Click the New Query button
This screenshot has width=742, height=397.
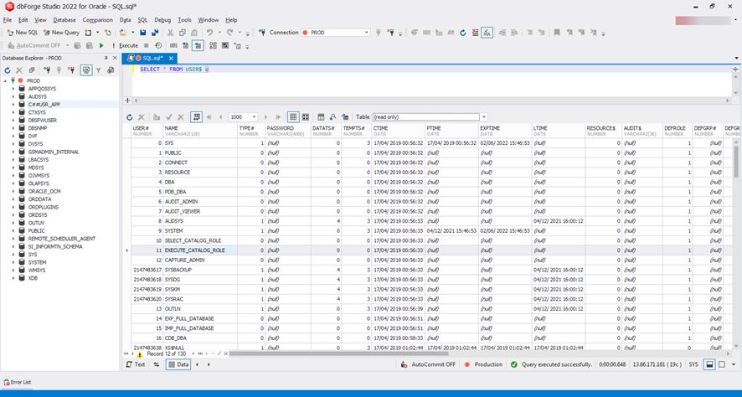pos(61,33)
